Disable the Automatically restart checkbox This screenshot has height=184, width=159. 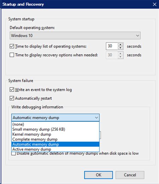(x=12, y=98)
